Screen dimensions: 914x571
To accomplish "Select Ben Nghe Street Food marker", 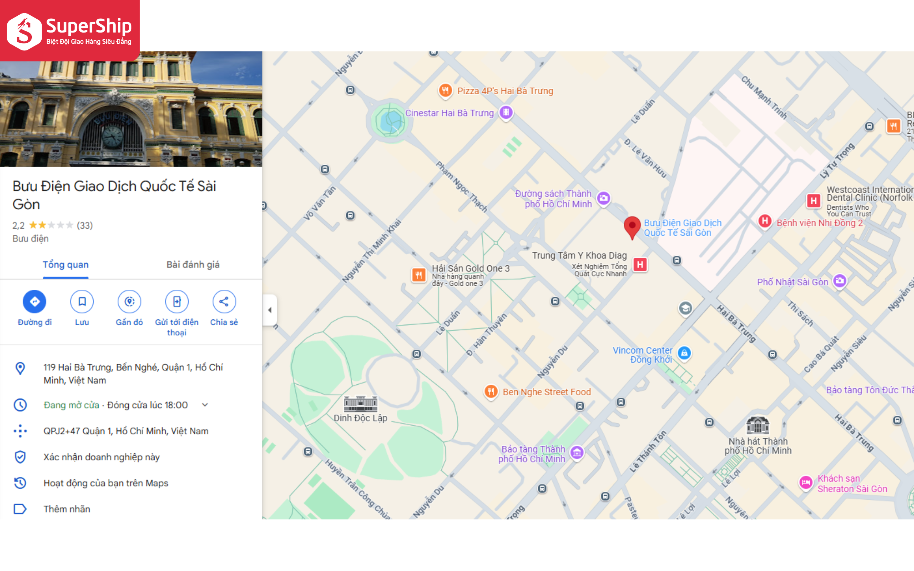I will click(491, 391).
